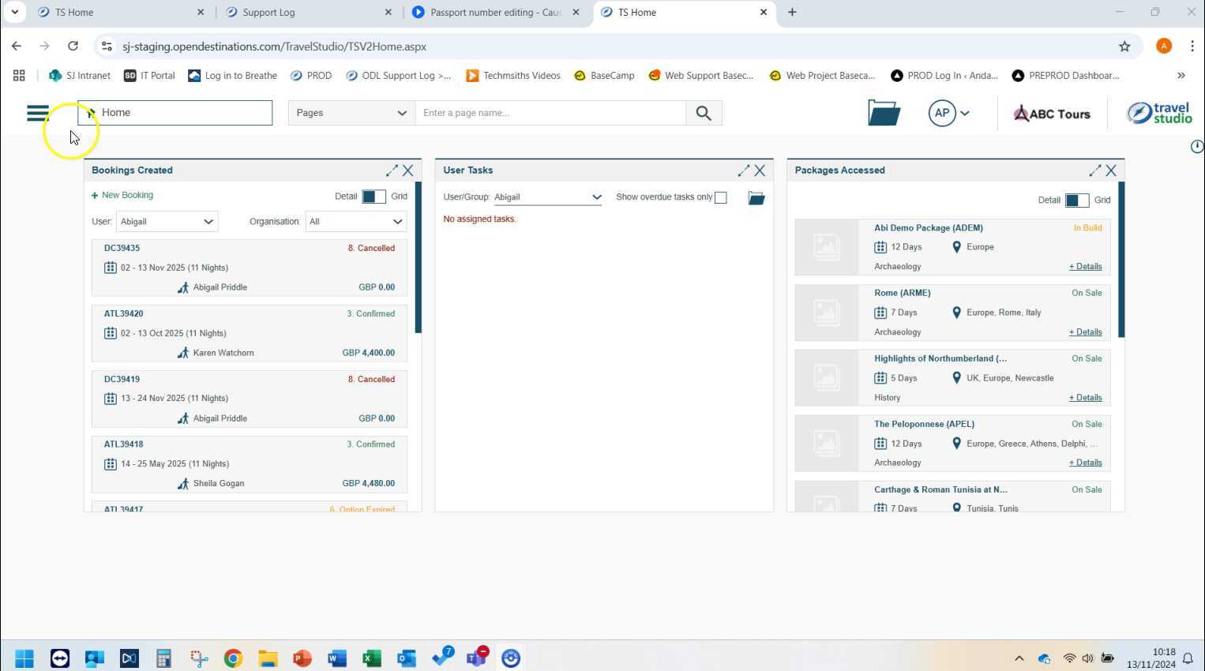Open the Techsmiths Videos bookmark
Screen dimensions: 1205x671
(x=513, y=76)
